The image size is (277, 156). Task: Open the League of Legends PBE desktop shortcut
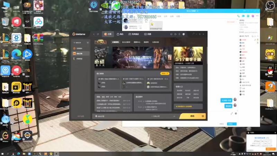pos(5,55)
